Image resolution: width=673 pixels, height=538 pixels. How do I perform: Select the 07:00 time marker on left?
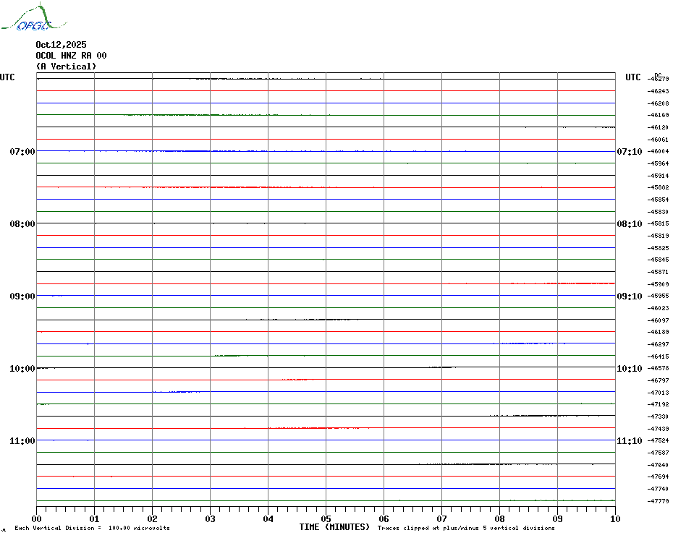tap(22, 152)
